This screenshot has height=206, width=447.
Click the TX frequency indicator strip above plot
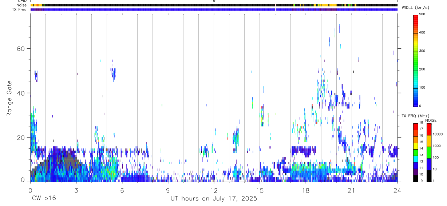pos(214,9)
